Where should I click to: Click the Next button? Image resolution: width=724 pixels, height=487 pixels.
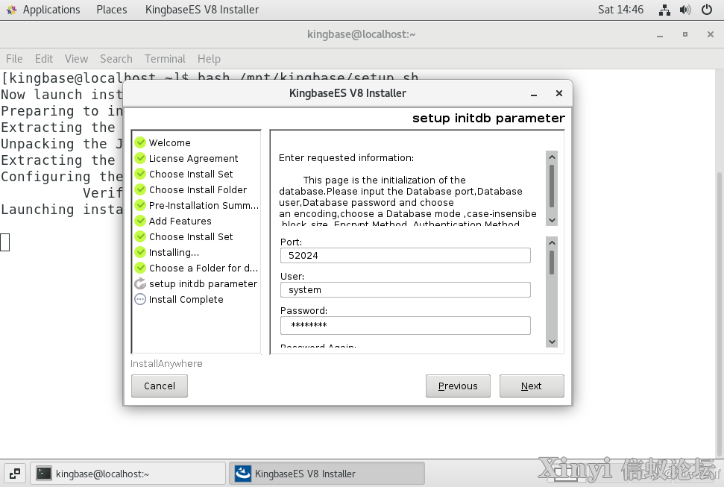(x=532, y=386)
